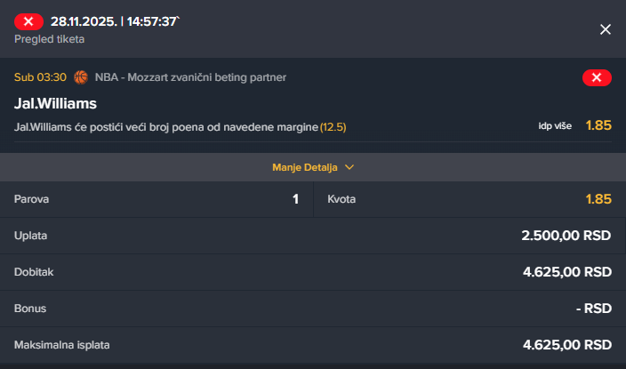The width and height of the screenshot is (626, 369).
Task: Close the Pregled tiketa panel
Action: (606, 29)
